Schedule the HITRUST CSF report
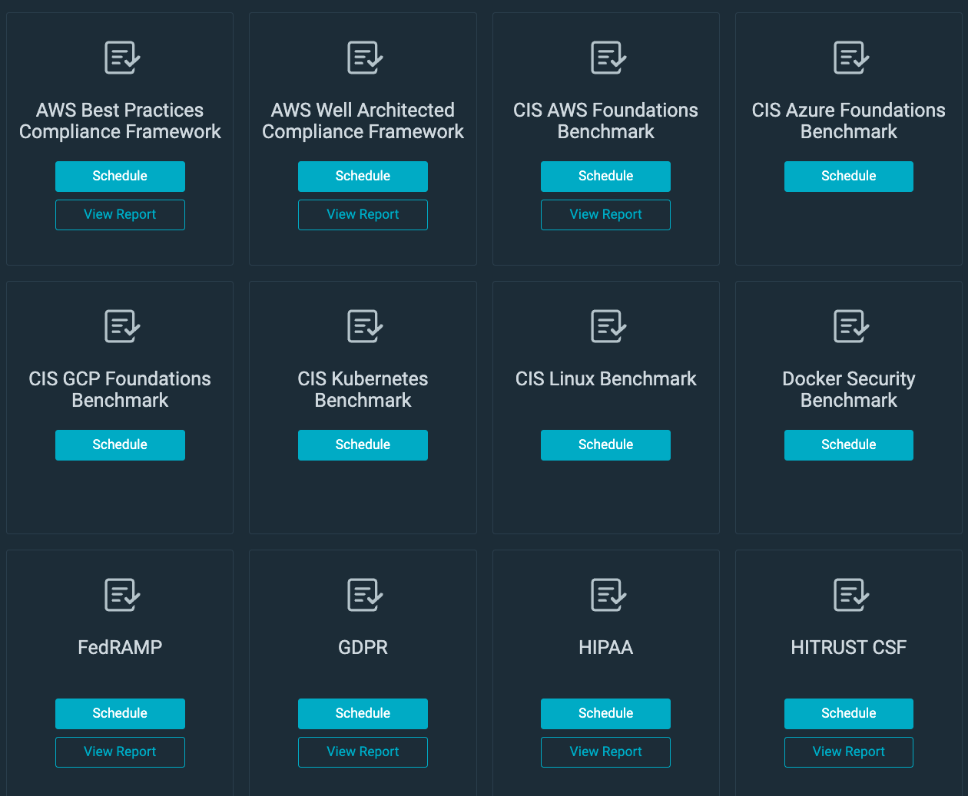The image size is (968, 796). pyautogui.click(x=849, y=714)
